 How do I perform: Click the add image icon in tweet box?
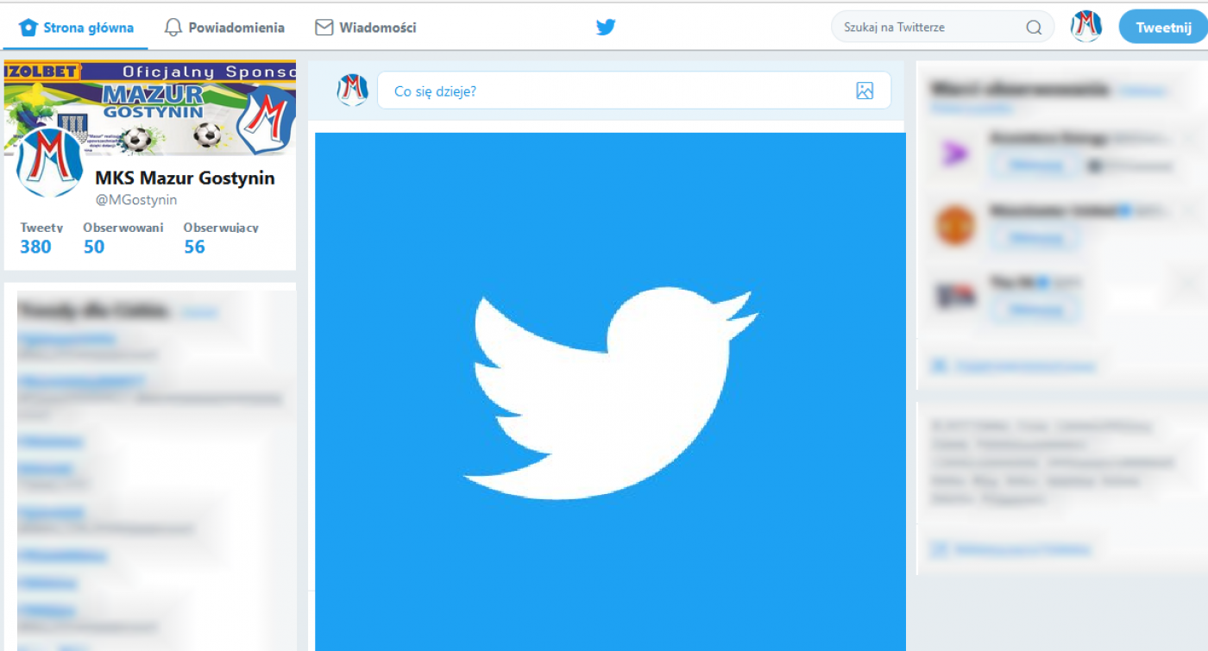pyautogui.click(x=865, y=91)
